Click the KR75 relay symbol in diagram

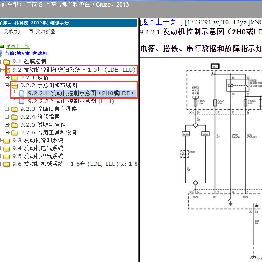click(238, 85)
